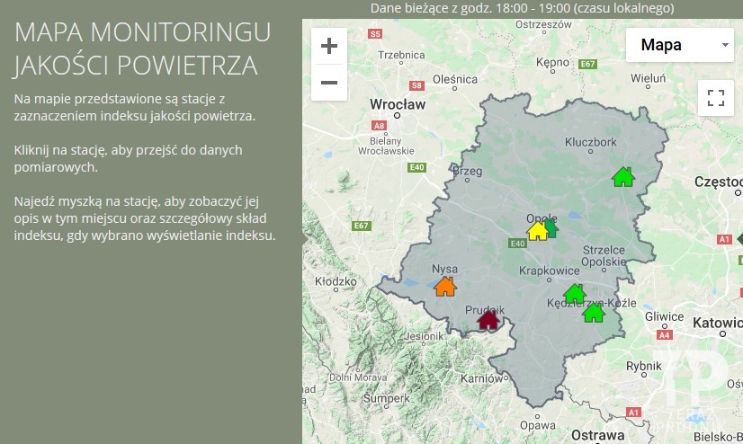Screen dimensions: 743x444
Task: Click the Jeseník town label
Action: [x=424, y=336]
